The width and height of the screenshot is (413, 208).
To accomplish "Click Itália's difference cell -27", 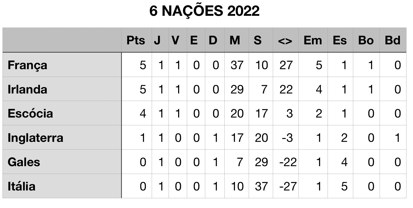I will 286,186.
